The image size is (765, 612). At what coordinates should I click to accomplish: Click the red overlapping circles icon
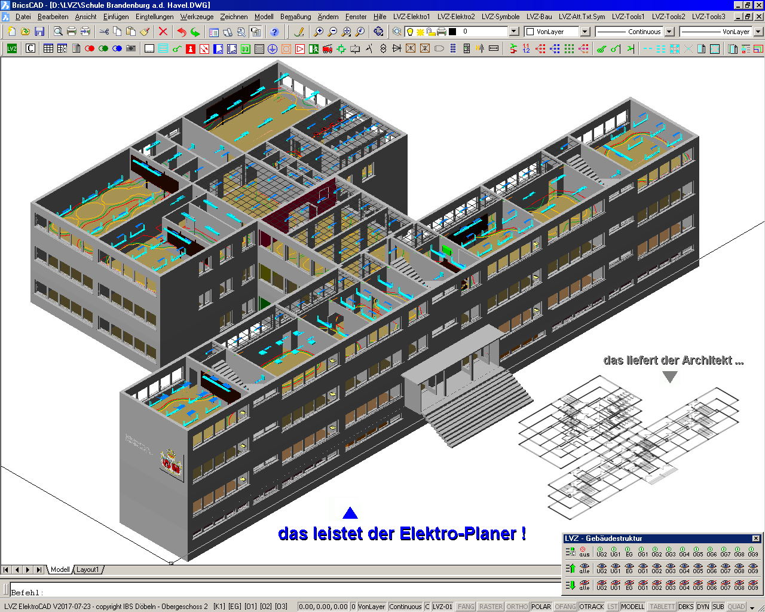point(90,48)
